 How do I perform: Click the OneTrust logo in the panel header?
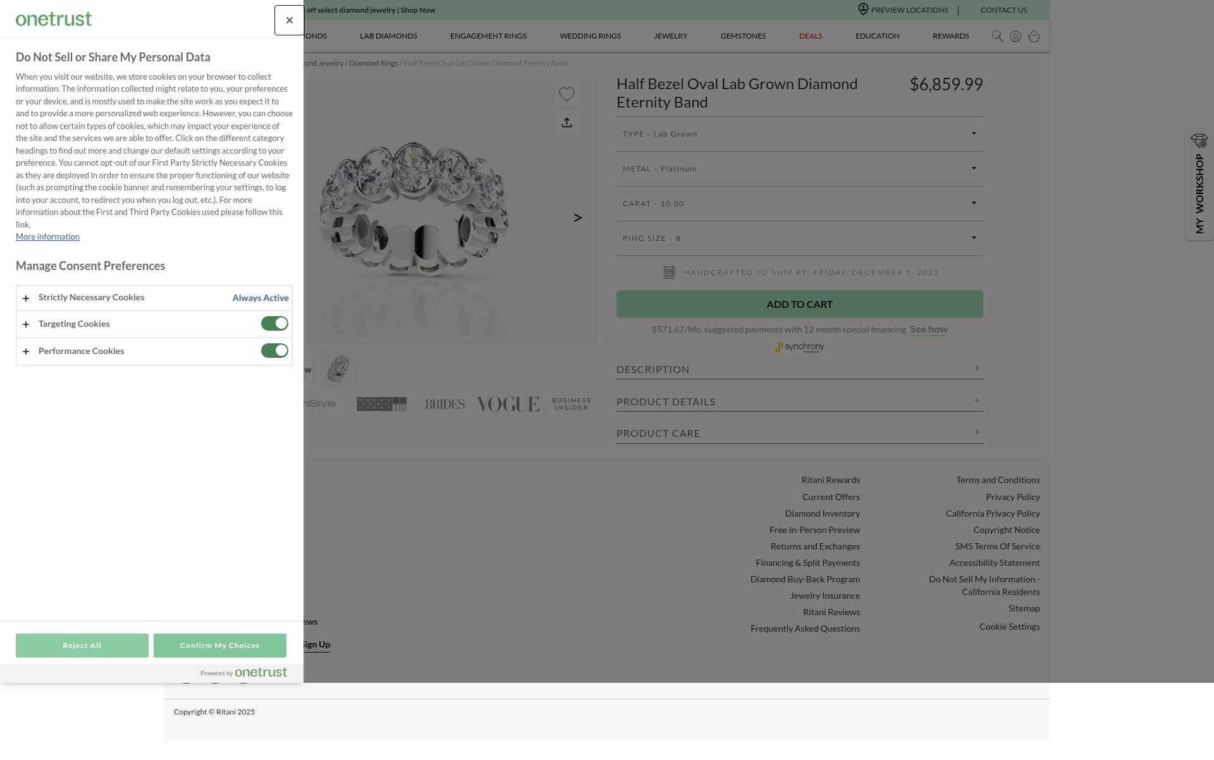(54, 19)
